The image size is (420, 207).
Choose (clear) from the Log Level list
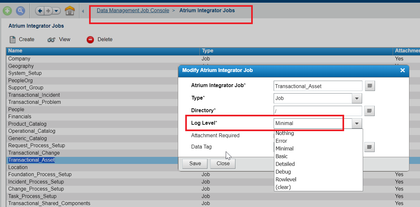[x=318, y=187]
